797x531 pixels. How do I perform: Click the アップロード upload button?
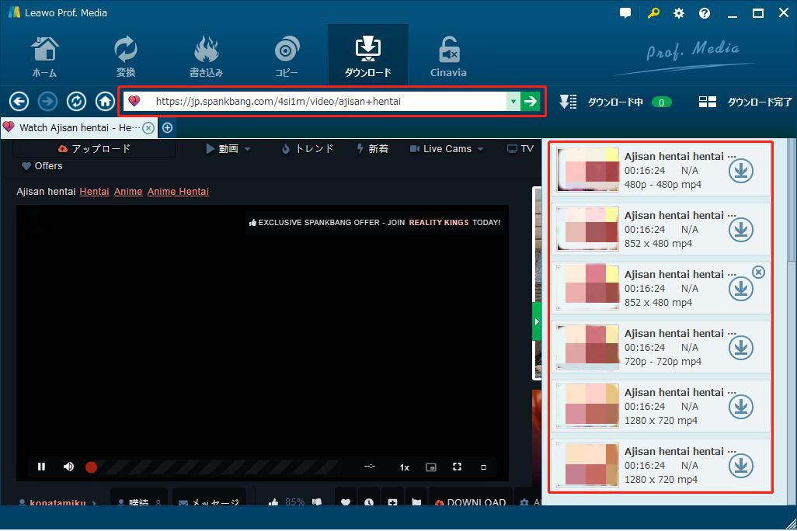[95, 149]
